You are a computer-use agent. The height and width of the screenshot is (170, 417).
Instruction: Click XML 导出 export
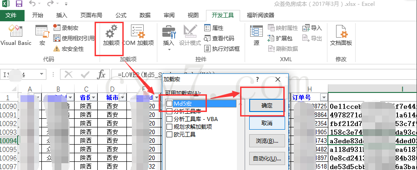click(x=312, y=38)
